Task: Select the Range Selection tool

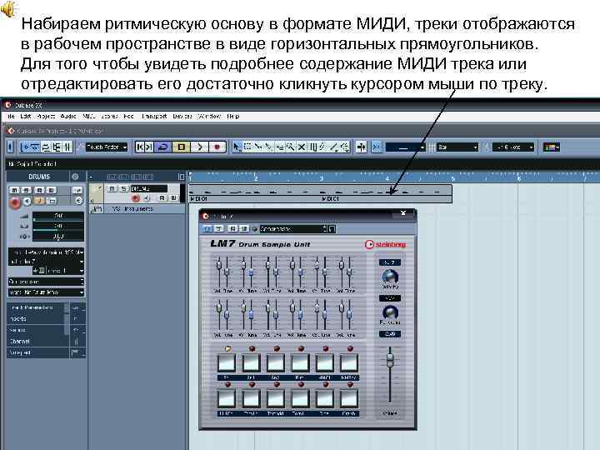Action: point(247,147)
